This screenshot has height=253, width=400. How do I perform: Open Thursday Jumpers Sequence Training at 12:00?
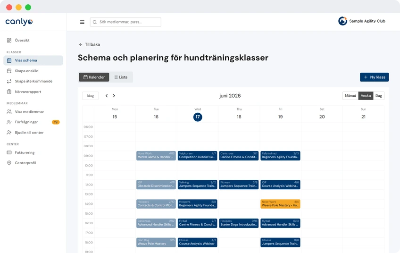tap(239, 185)
